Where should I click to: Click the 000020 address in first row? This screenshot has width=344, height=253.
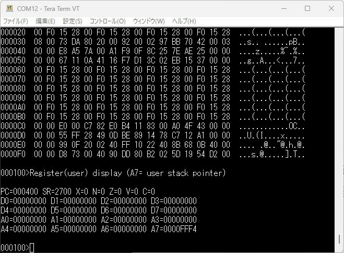13,32
